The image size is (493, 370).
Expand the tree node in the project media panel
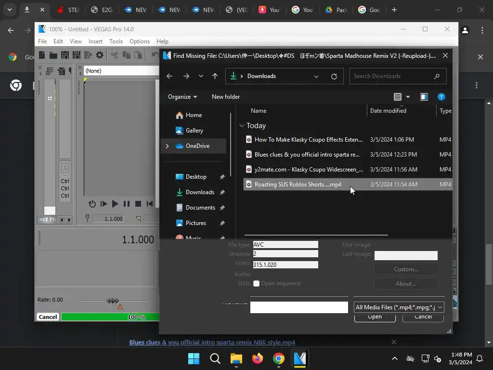tap(50, 98)
